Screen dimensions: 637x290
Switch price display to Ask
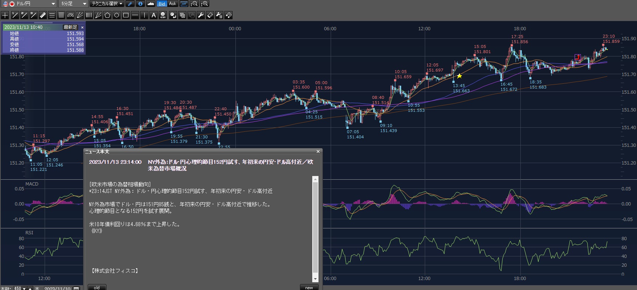pyautogui.click(x=172, y=4)
